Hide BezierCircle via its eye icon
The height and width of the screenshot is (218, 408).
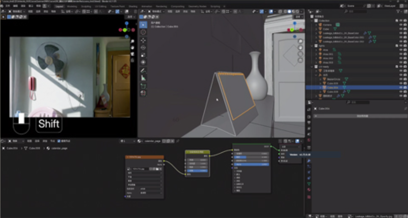pyautogui.click(x=401, y=79)
